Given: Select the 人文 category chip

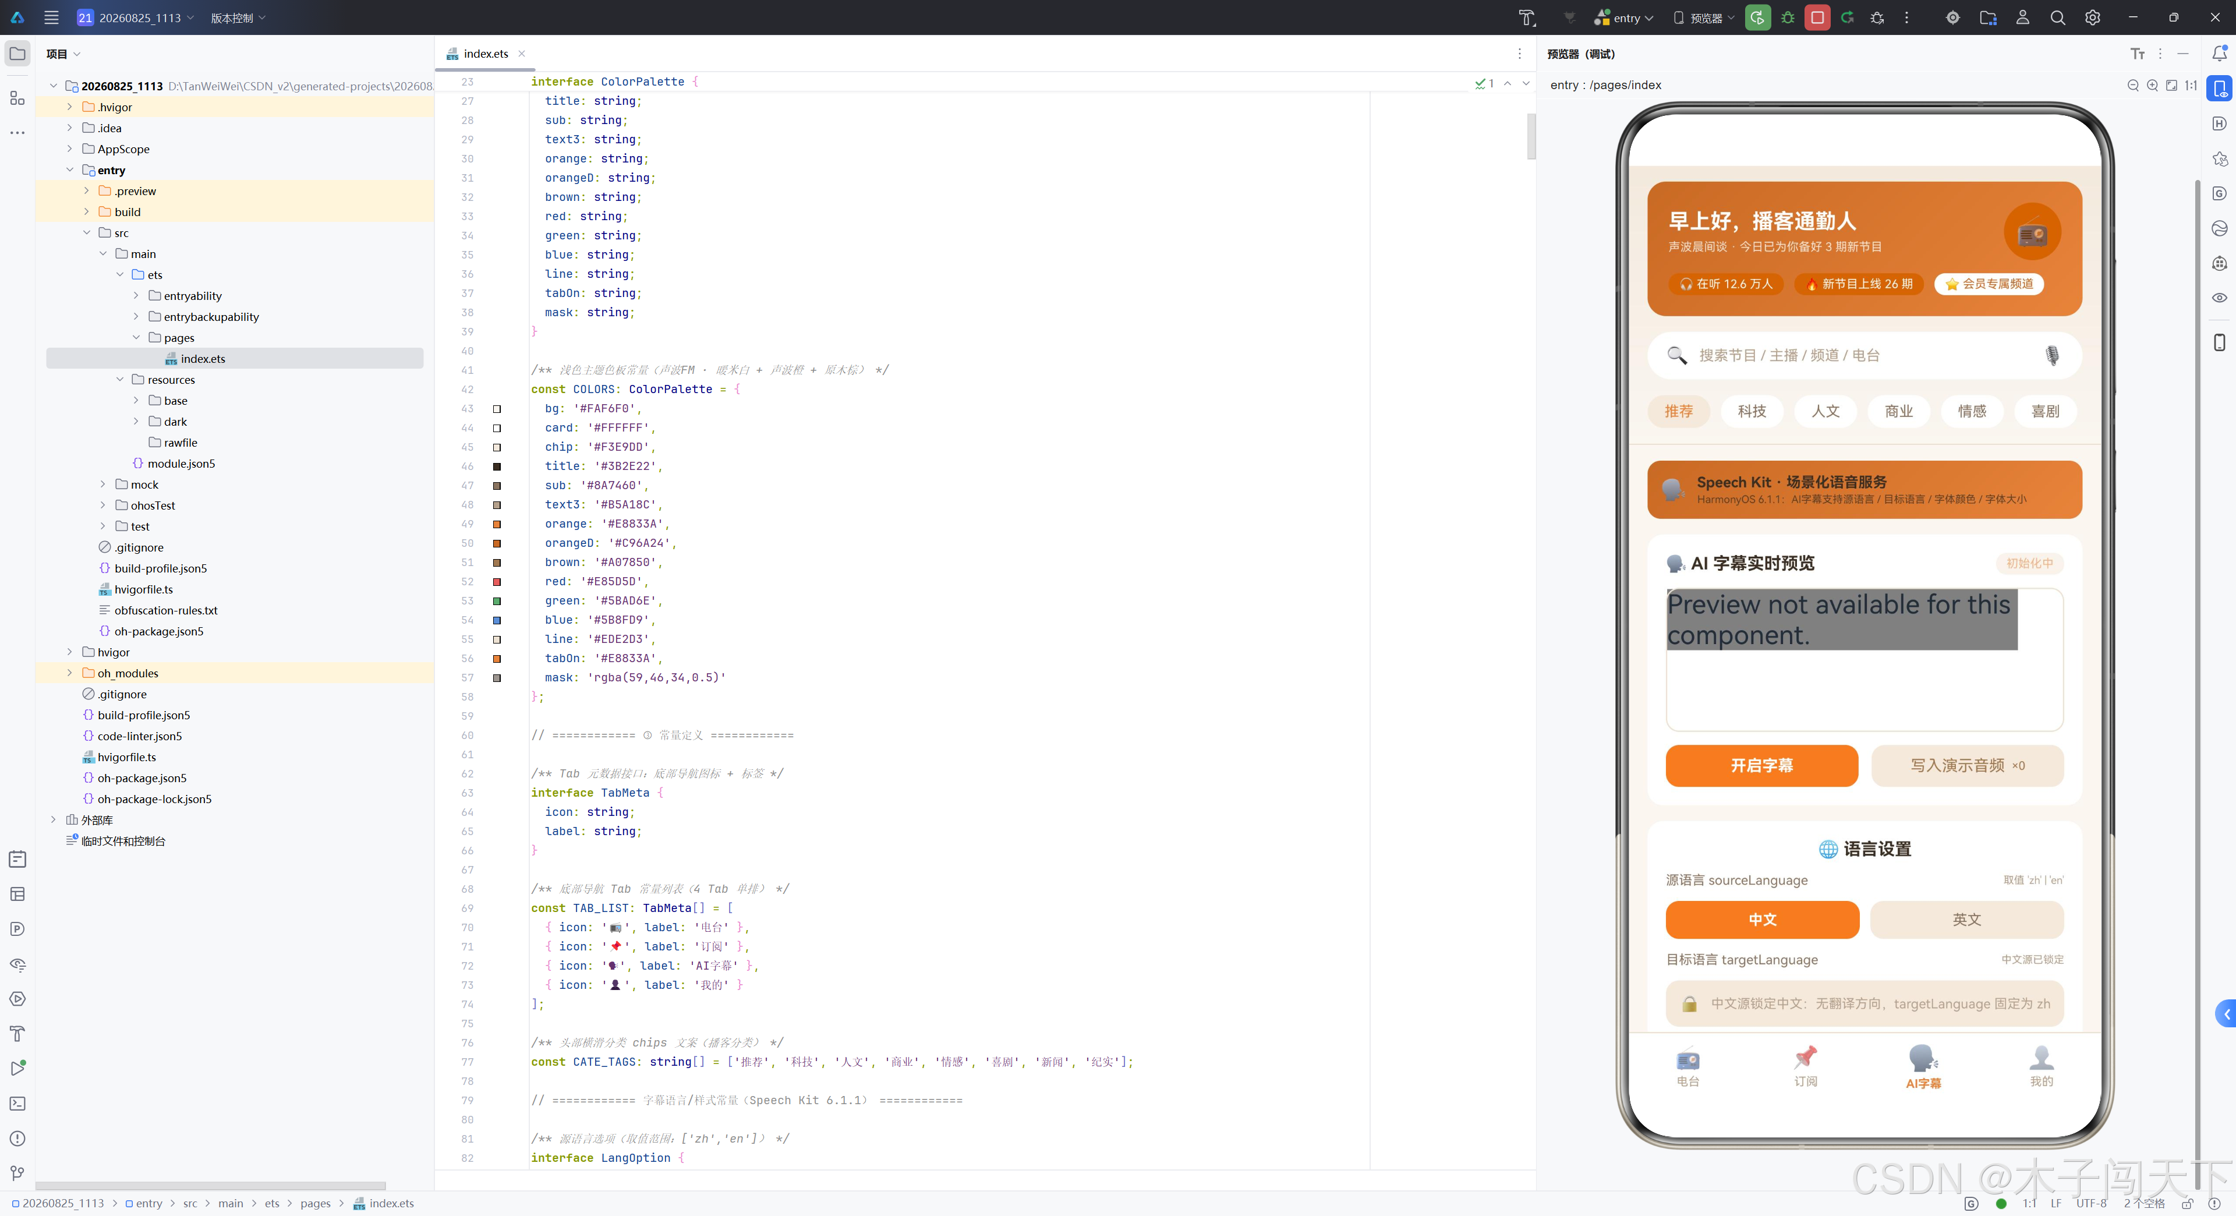Looking at the screenshot, I should click(x=1824, y=411).
